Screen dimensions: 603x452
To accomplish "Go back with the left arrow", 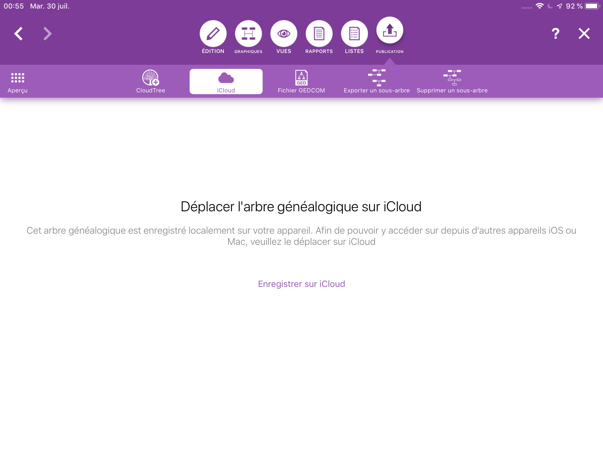I will (19, 34).
